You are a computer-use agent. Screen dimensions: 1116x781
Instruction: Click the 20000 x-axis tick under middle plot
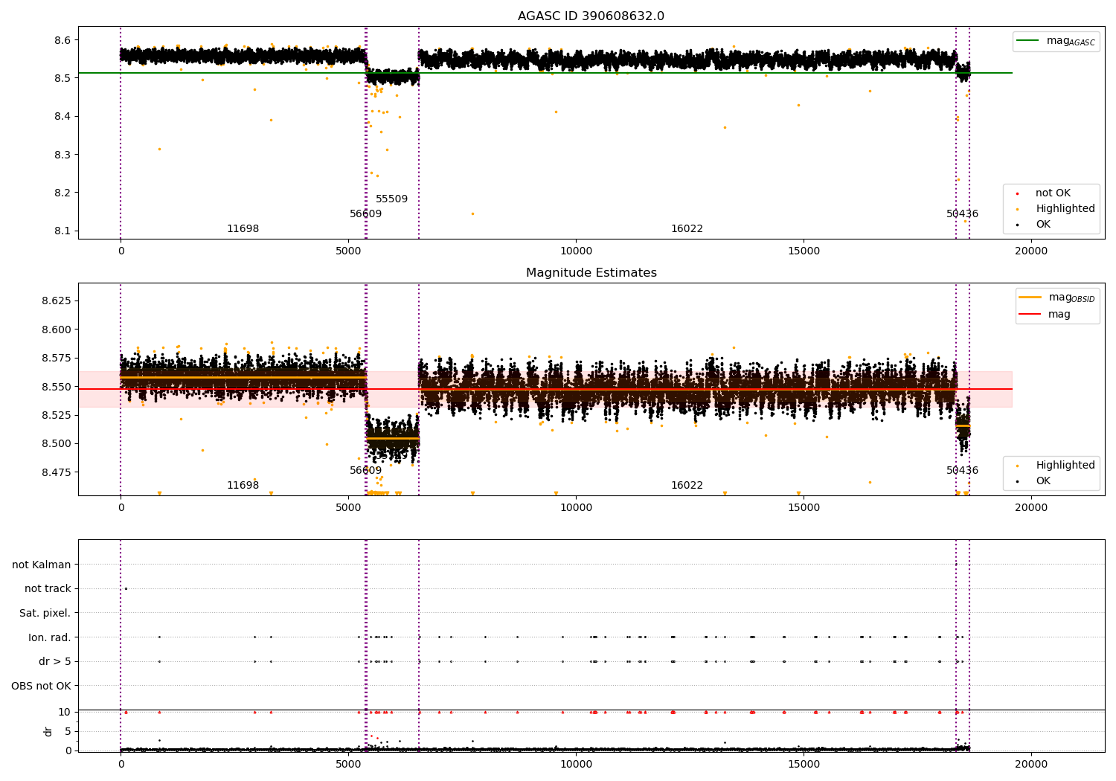1031,507
